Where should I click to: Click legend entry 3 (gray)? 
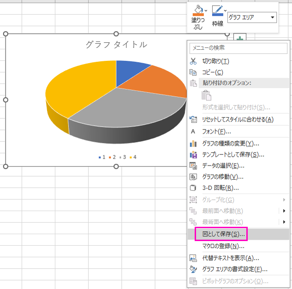click(123, 157)
